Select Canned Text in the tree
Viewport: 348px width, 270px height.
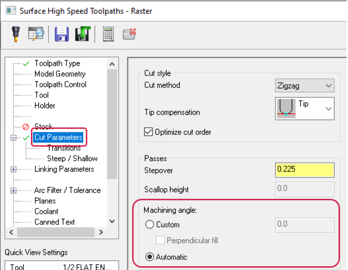pyautogui.click(x=54, y=222)
